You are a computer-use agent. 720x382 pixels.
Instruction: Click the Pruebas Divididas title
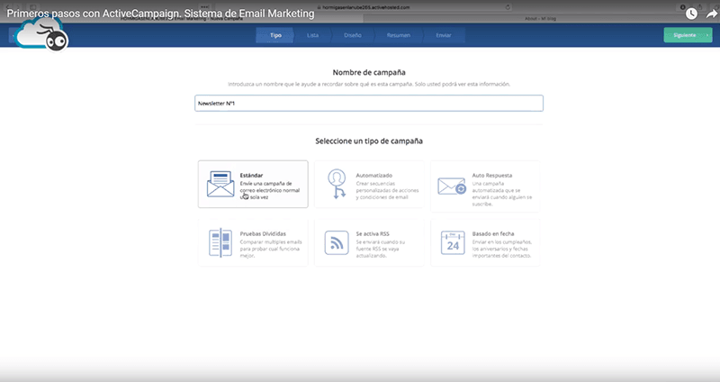[263, 233]
